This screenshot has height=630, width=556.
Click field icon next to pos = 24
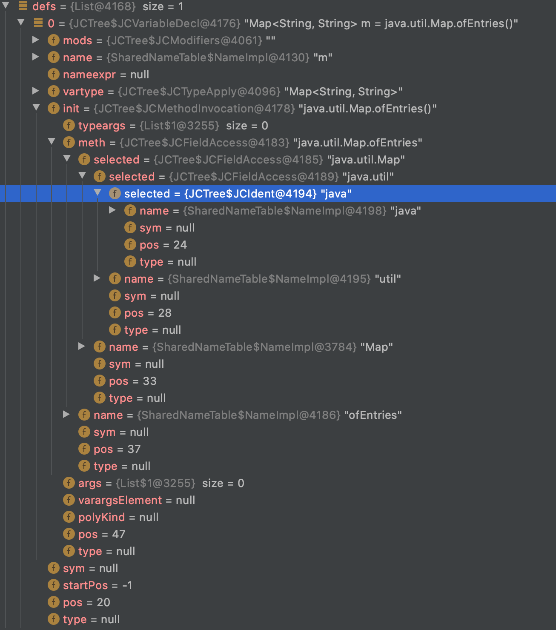[x=130, y=244]
